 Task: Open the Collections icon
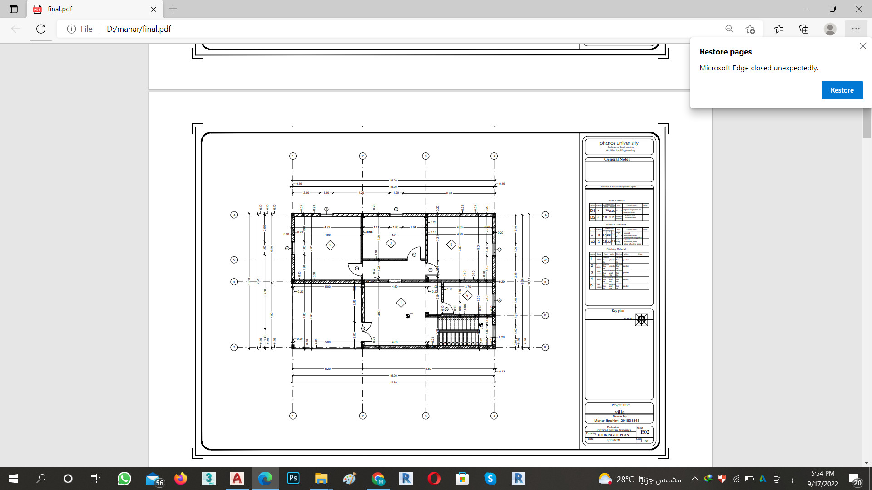coord(804,29)
